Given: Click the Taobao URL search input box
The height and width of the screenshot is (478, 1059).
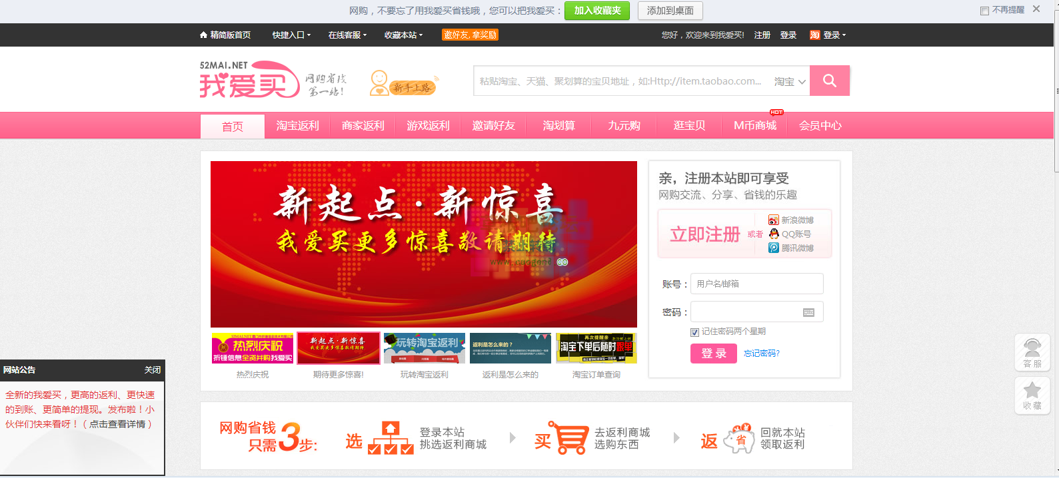Looking at the screenshot, I should [621, 81].
